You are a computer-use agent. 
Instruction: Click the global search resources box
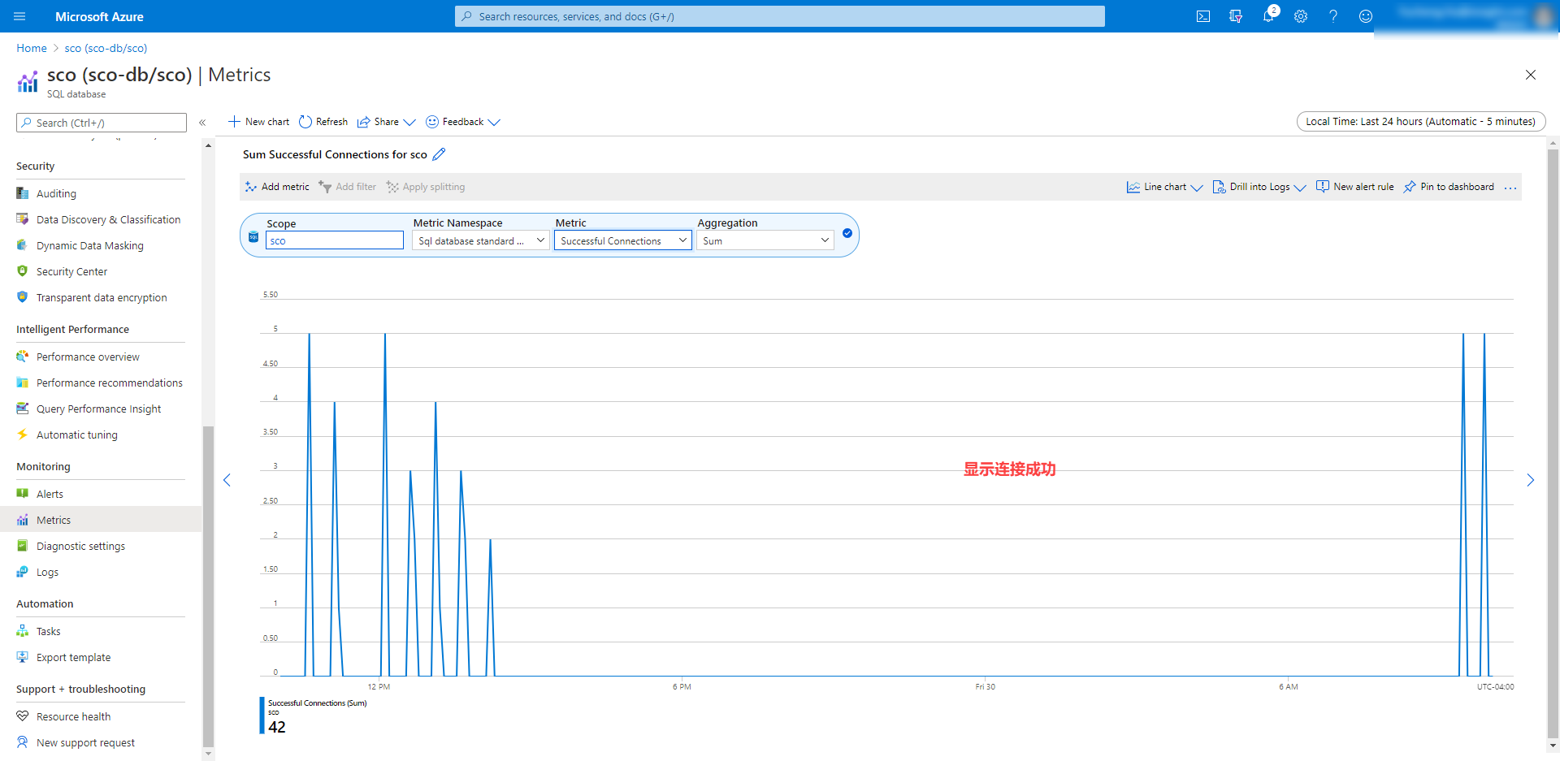click(780, 16)
